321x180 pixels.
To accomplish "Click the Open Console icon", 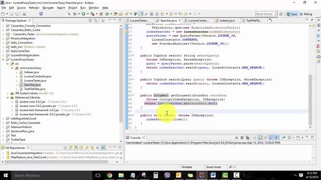I will click(x=298, y=137).
